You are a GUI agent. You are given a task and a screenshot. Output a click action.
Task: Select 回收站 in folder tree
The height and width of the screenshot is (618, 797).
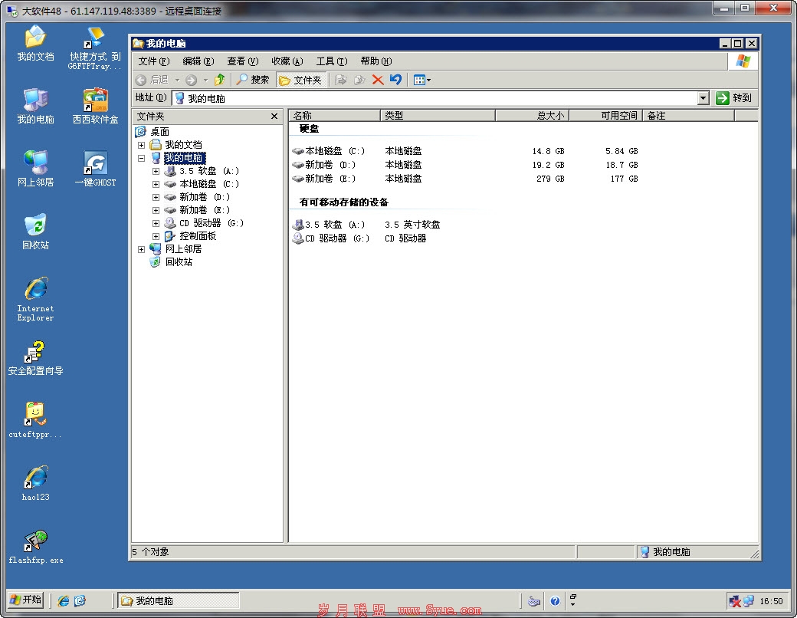[179, 262]
